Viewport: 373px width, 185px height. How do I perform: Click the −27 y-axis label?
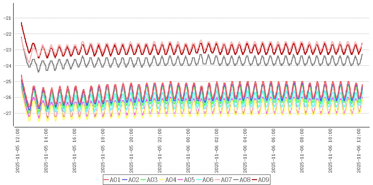pos(7,113)
